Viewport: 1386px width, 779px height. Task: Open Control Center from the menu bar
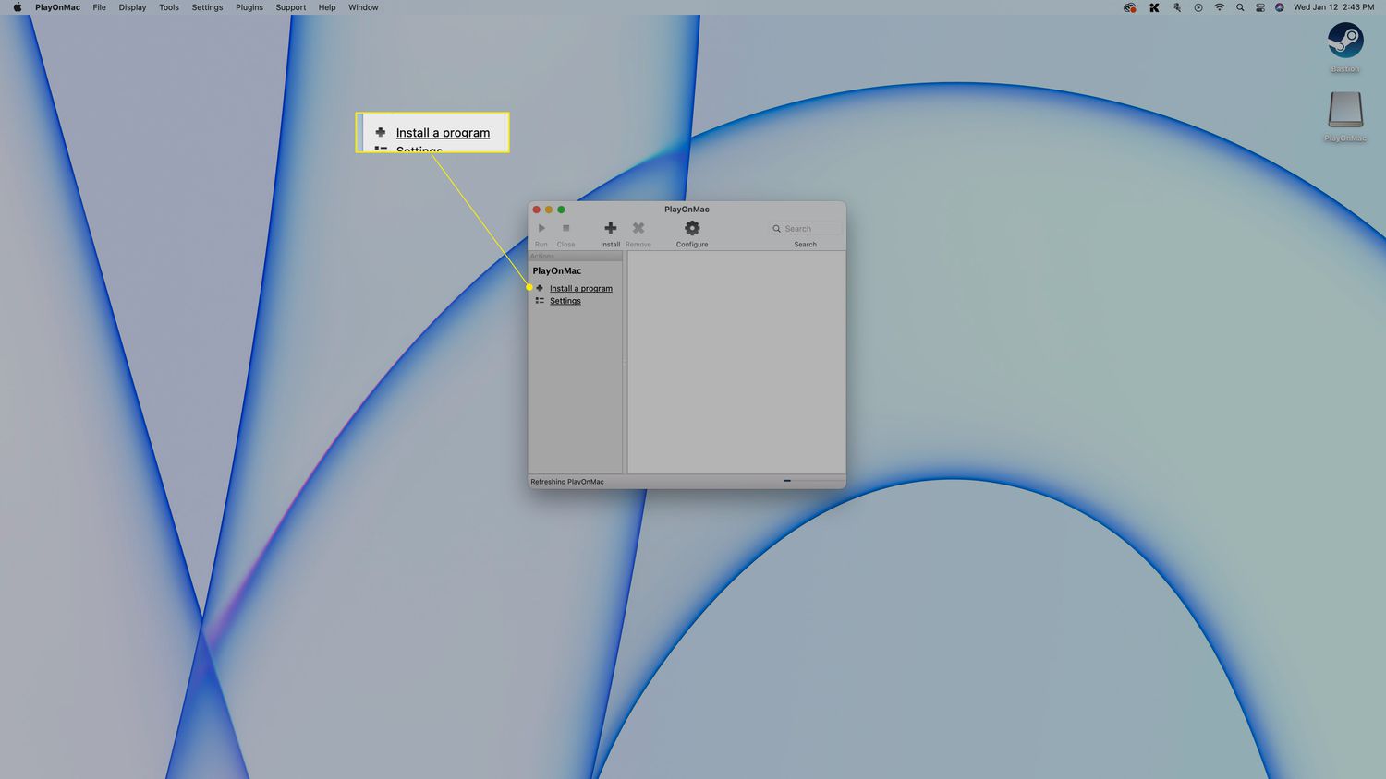[1259, 7]
